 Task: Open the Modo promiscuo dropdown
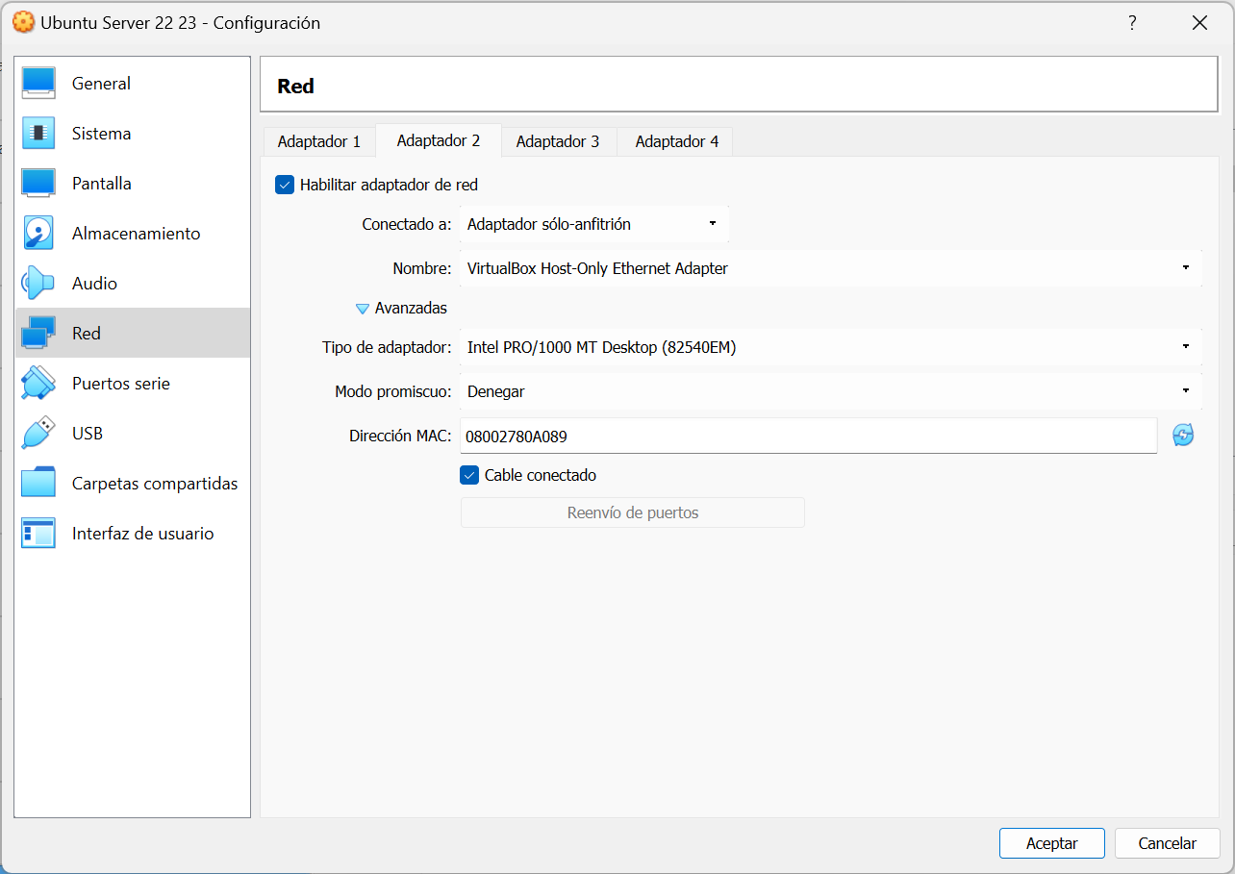[x=830, y=391]
